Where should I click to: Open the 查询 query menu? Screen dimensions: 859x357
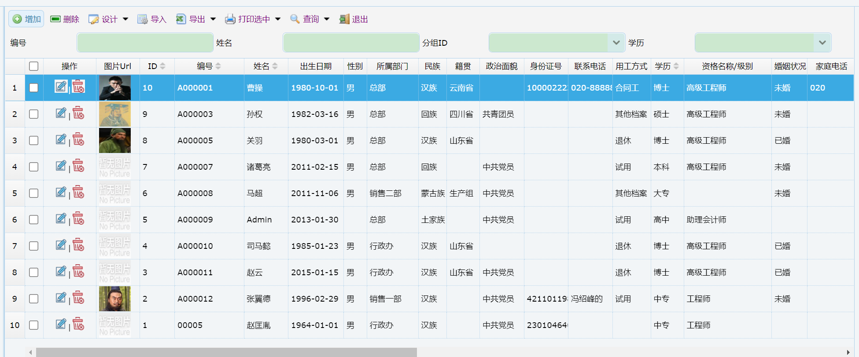(327, 19)
